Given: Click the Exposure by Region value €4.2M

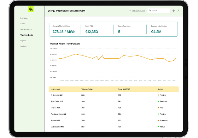Looking at the screenshot, I should pyautogui.click(x=156, y=32).
